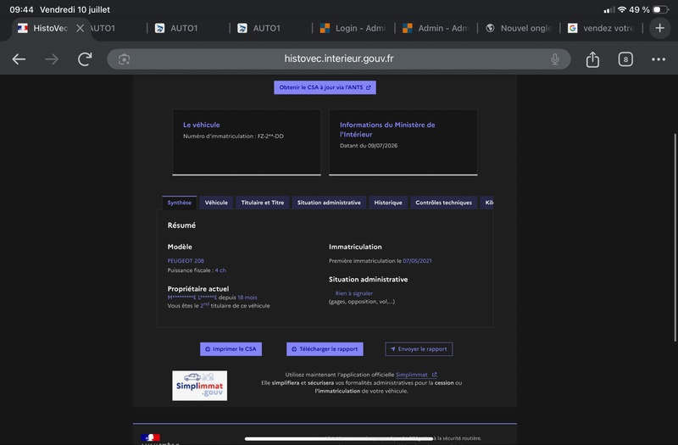Image resolution: width=678 pixels, height=445 pixels.
Task: Focus the histovec.interieur.gouv.fr address field
Action: coord(338,58)
